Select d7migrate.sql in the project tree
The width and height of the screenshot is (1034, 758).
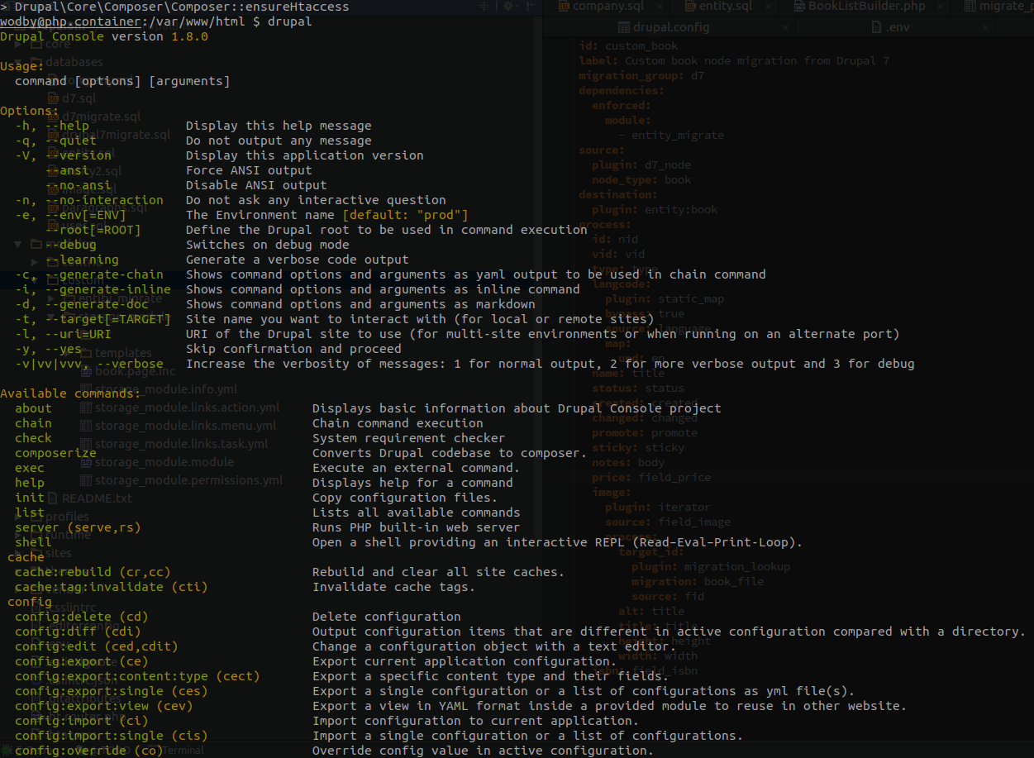click(x=101, y=117)
